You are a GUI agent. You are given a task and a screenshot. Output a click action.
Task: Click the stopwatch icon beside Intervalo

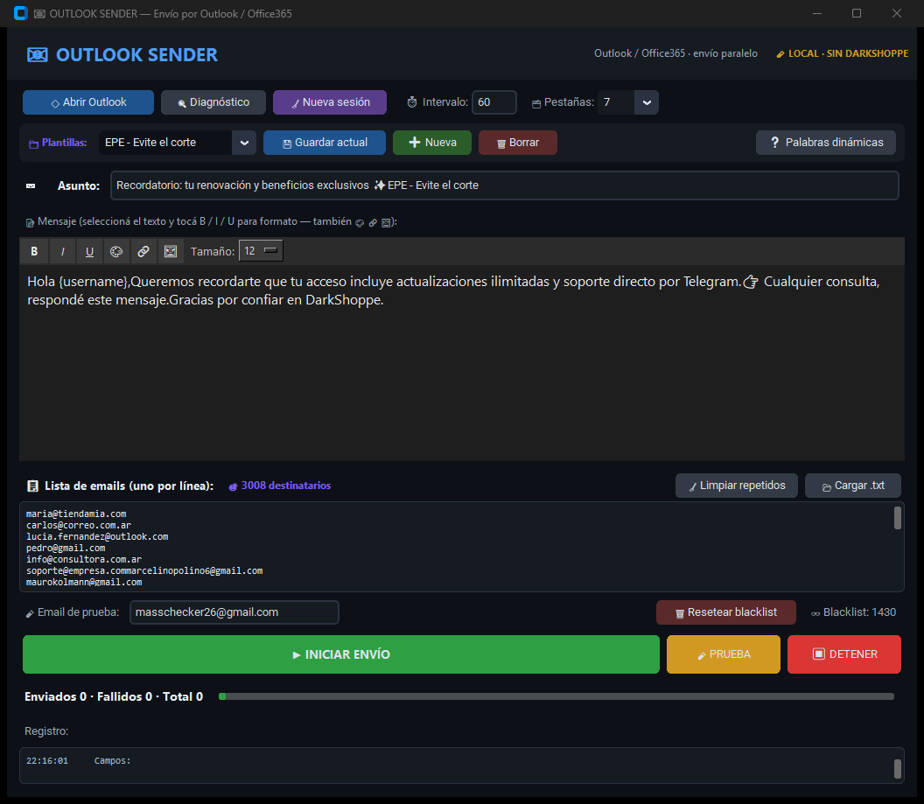click(412, 102)
